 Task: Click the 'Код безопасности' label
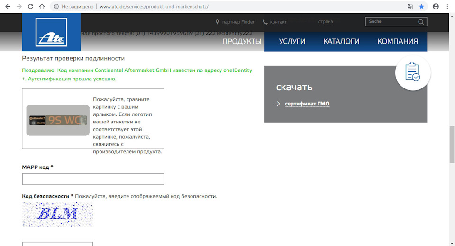pos(47,196)
